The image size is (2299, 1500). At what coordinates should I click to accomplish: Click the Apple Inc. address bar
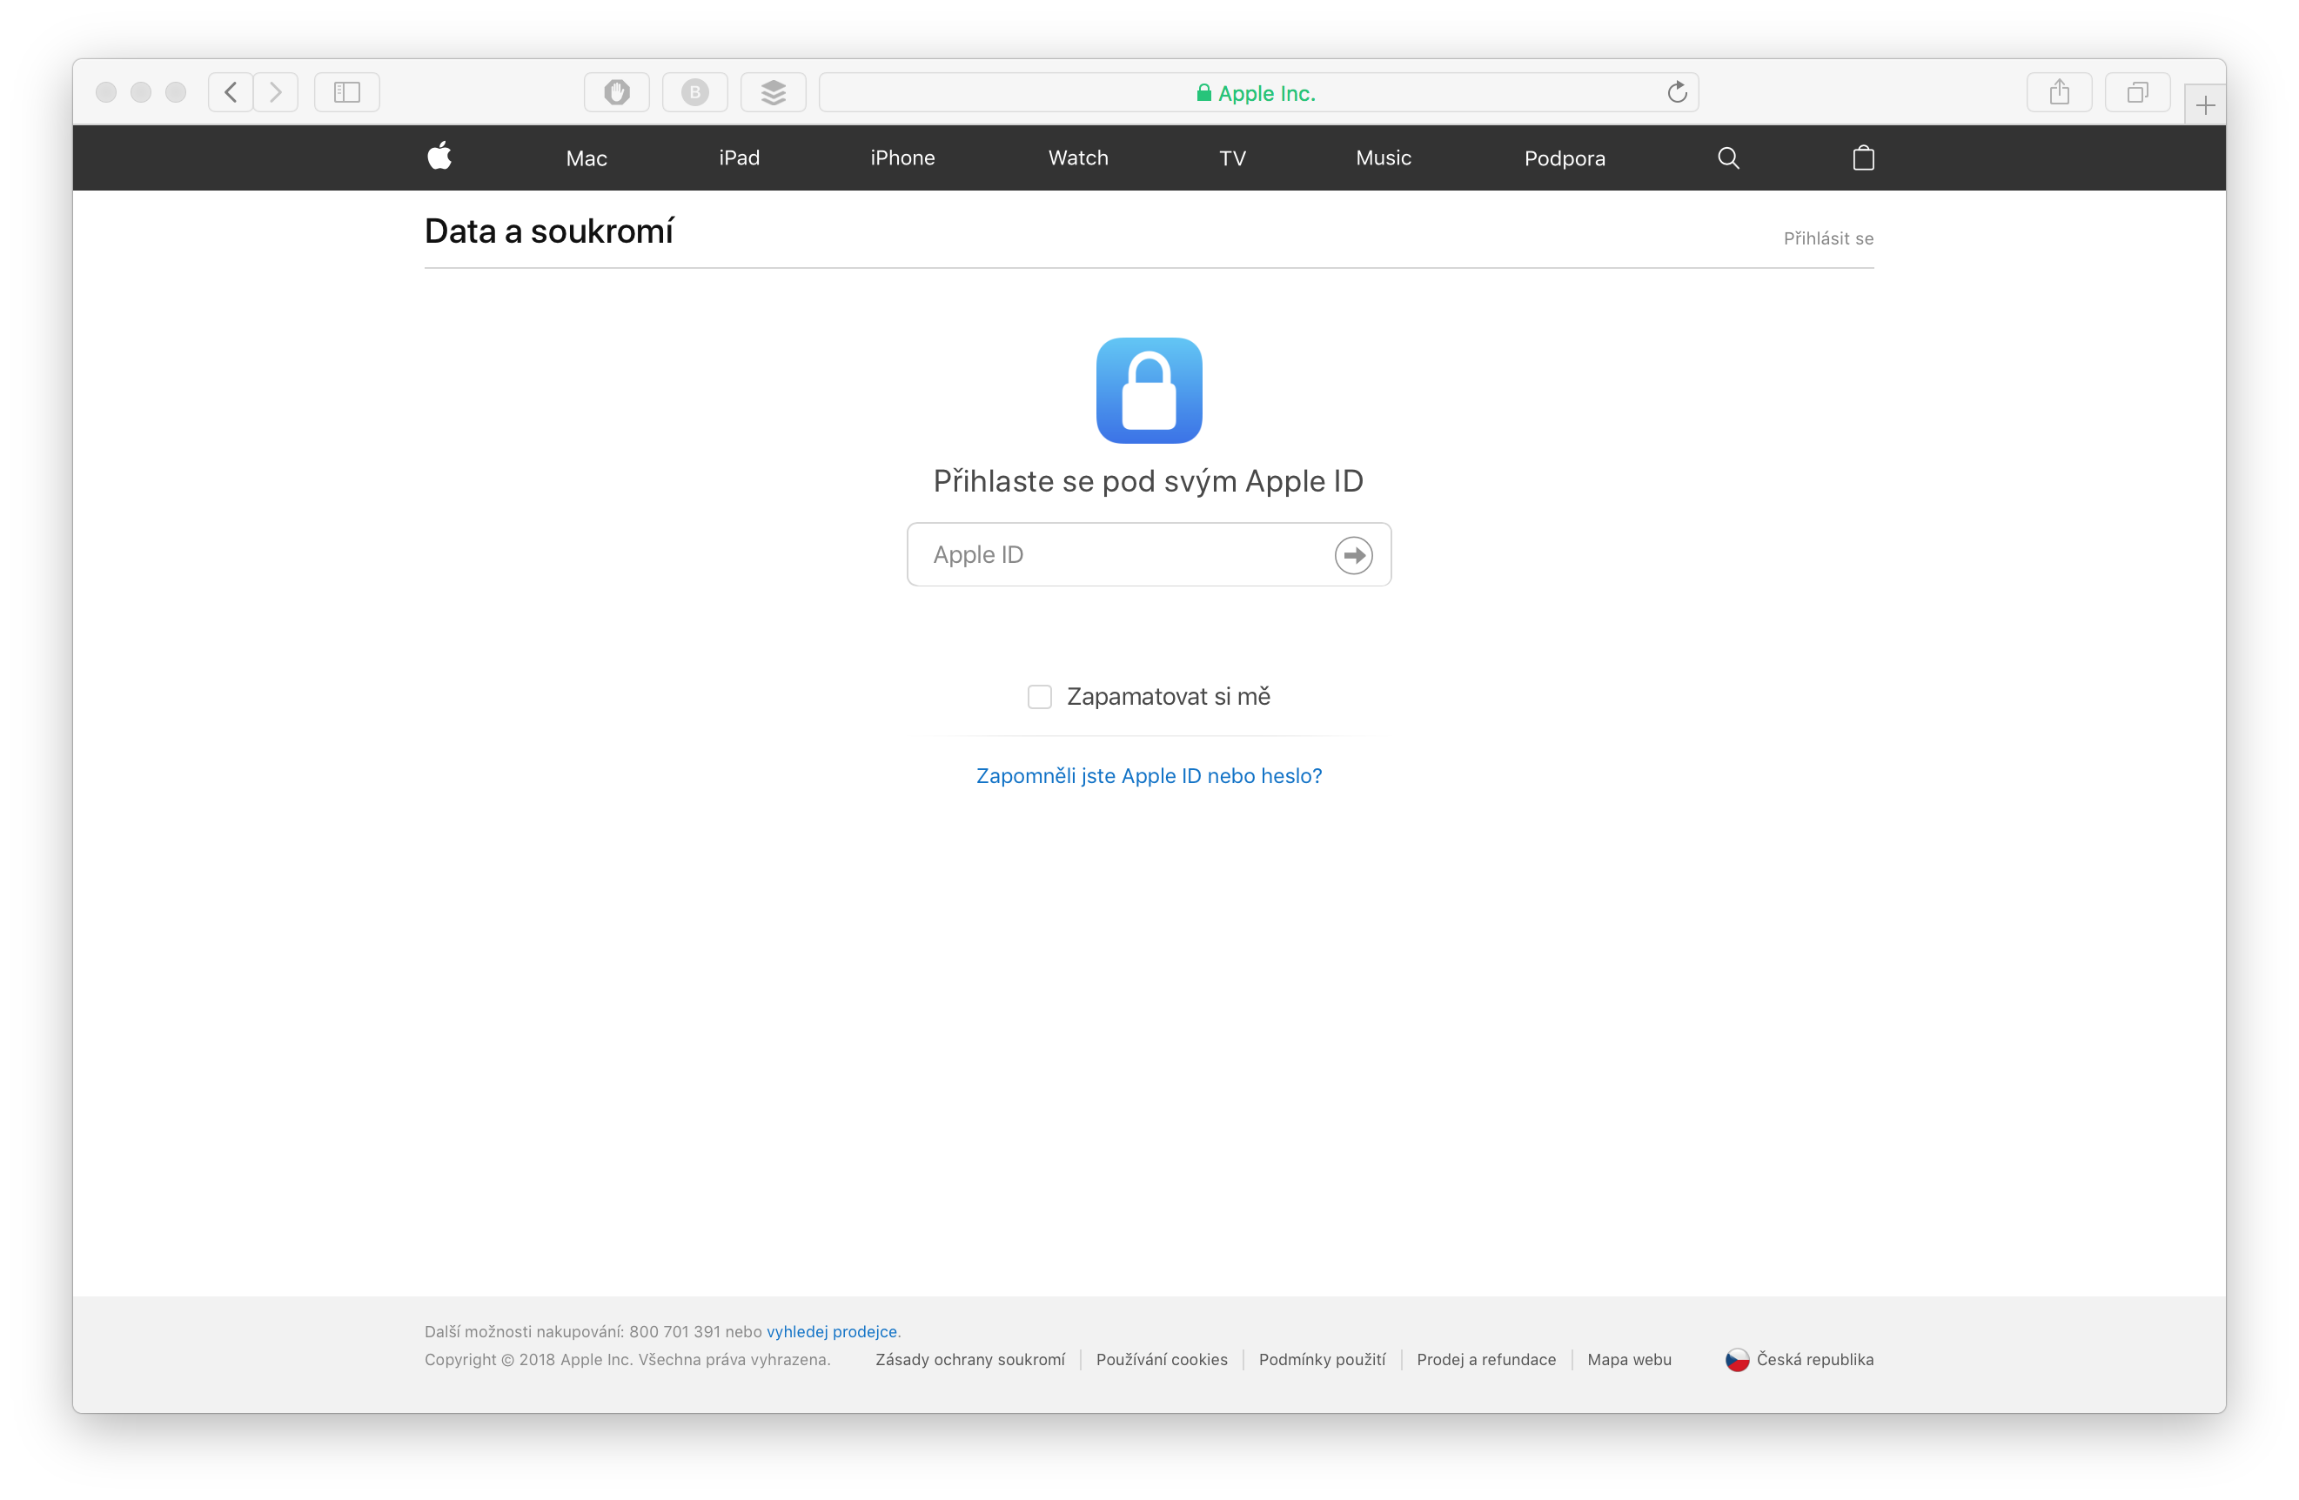pos(1257,93)
